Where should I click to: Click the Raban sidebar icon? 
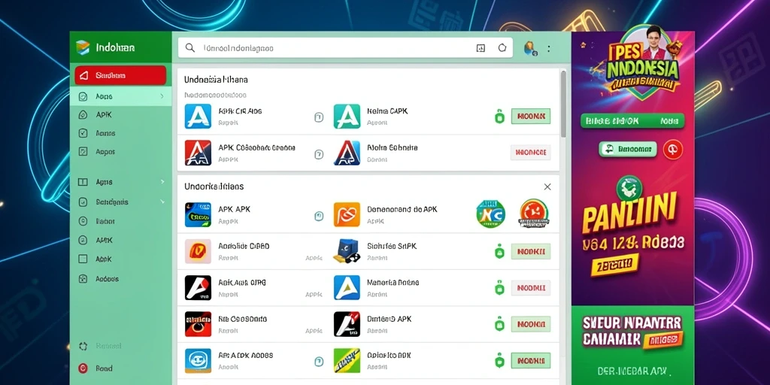[x=83, y=222]
